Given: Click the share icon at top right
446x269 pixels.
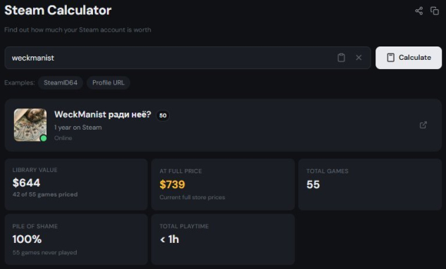Looking at the screenshot, I should pyautogui.click(x=419, y=11).
